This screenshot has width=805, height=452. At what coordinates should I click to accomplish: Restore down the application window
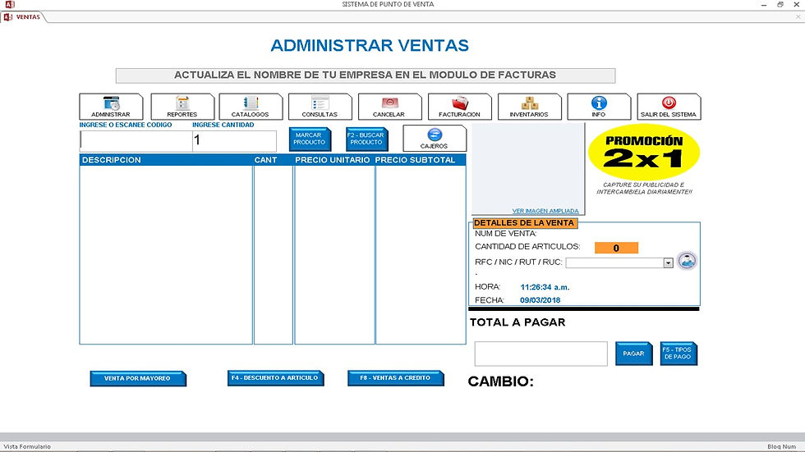(780, 5)
